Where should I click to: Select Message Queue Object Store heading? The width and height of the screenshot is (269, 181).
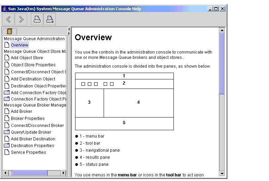(x=35, y=52)
